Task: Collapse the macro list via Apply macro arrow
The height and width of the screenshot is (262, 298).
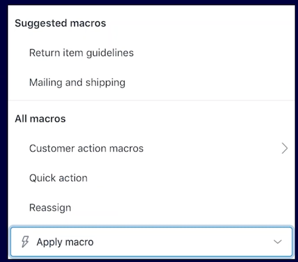Action: 277,242
